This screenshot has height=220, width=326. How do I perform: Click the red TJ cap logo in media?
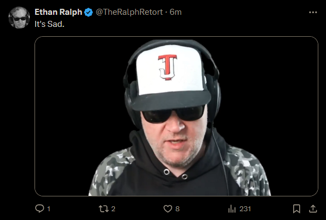168,67
